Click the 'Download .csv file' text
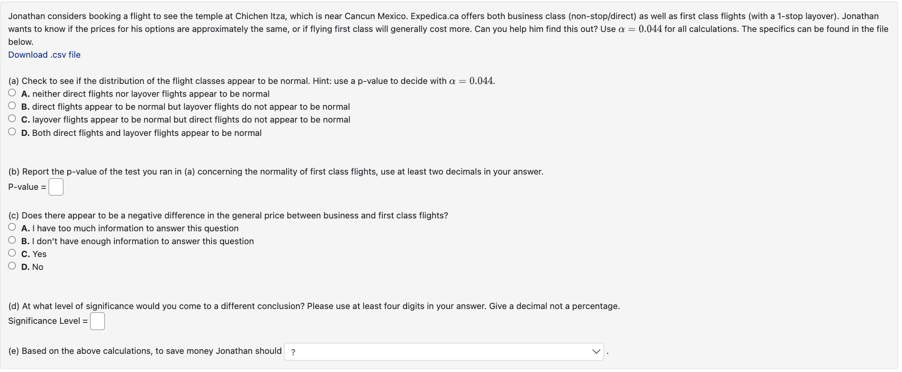 click(44, 54)
